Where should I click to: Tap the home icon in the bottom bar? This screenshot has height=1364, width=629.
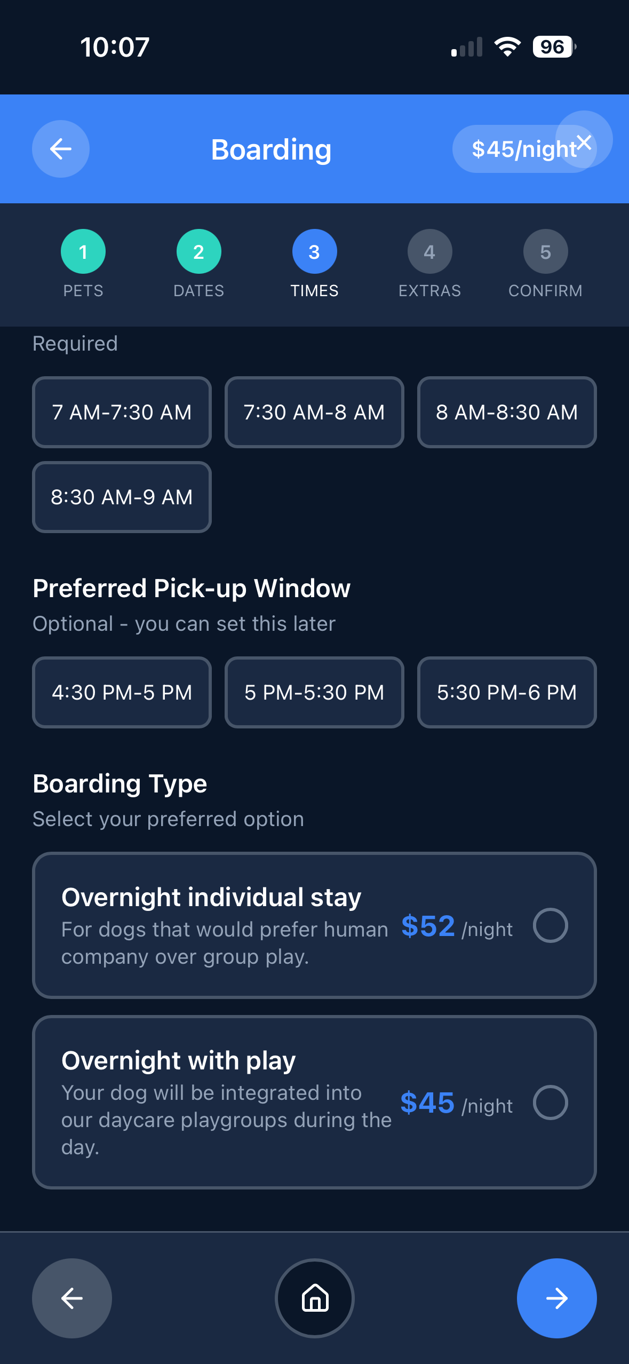point(315,1298)
